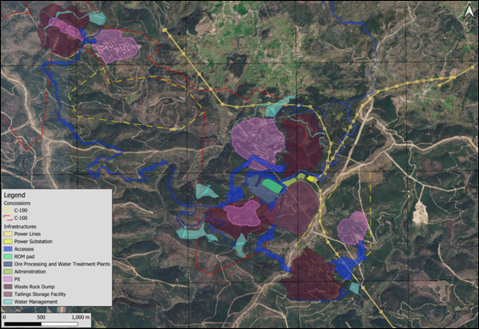Screen dimensions: 479x329
Task: Click the Accesses legend label
Action: click(x=24, y=249)
